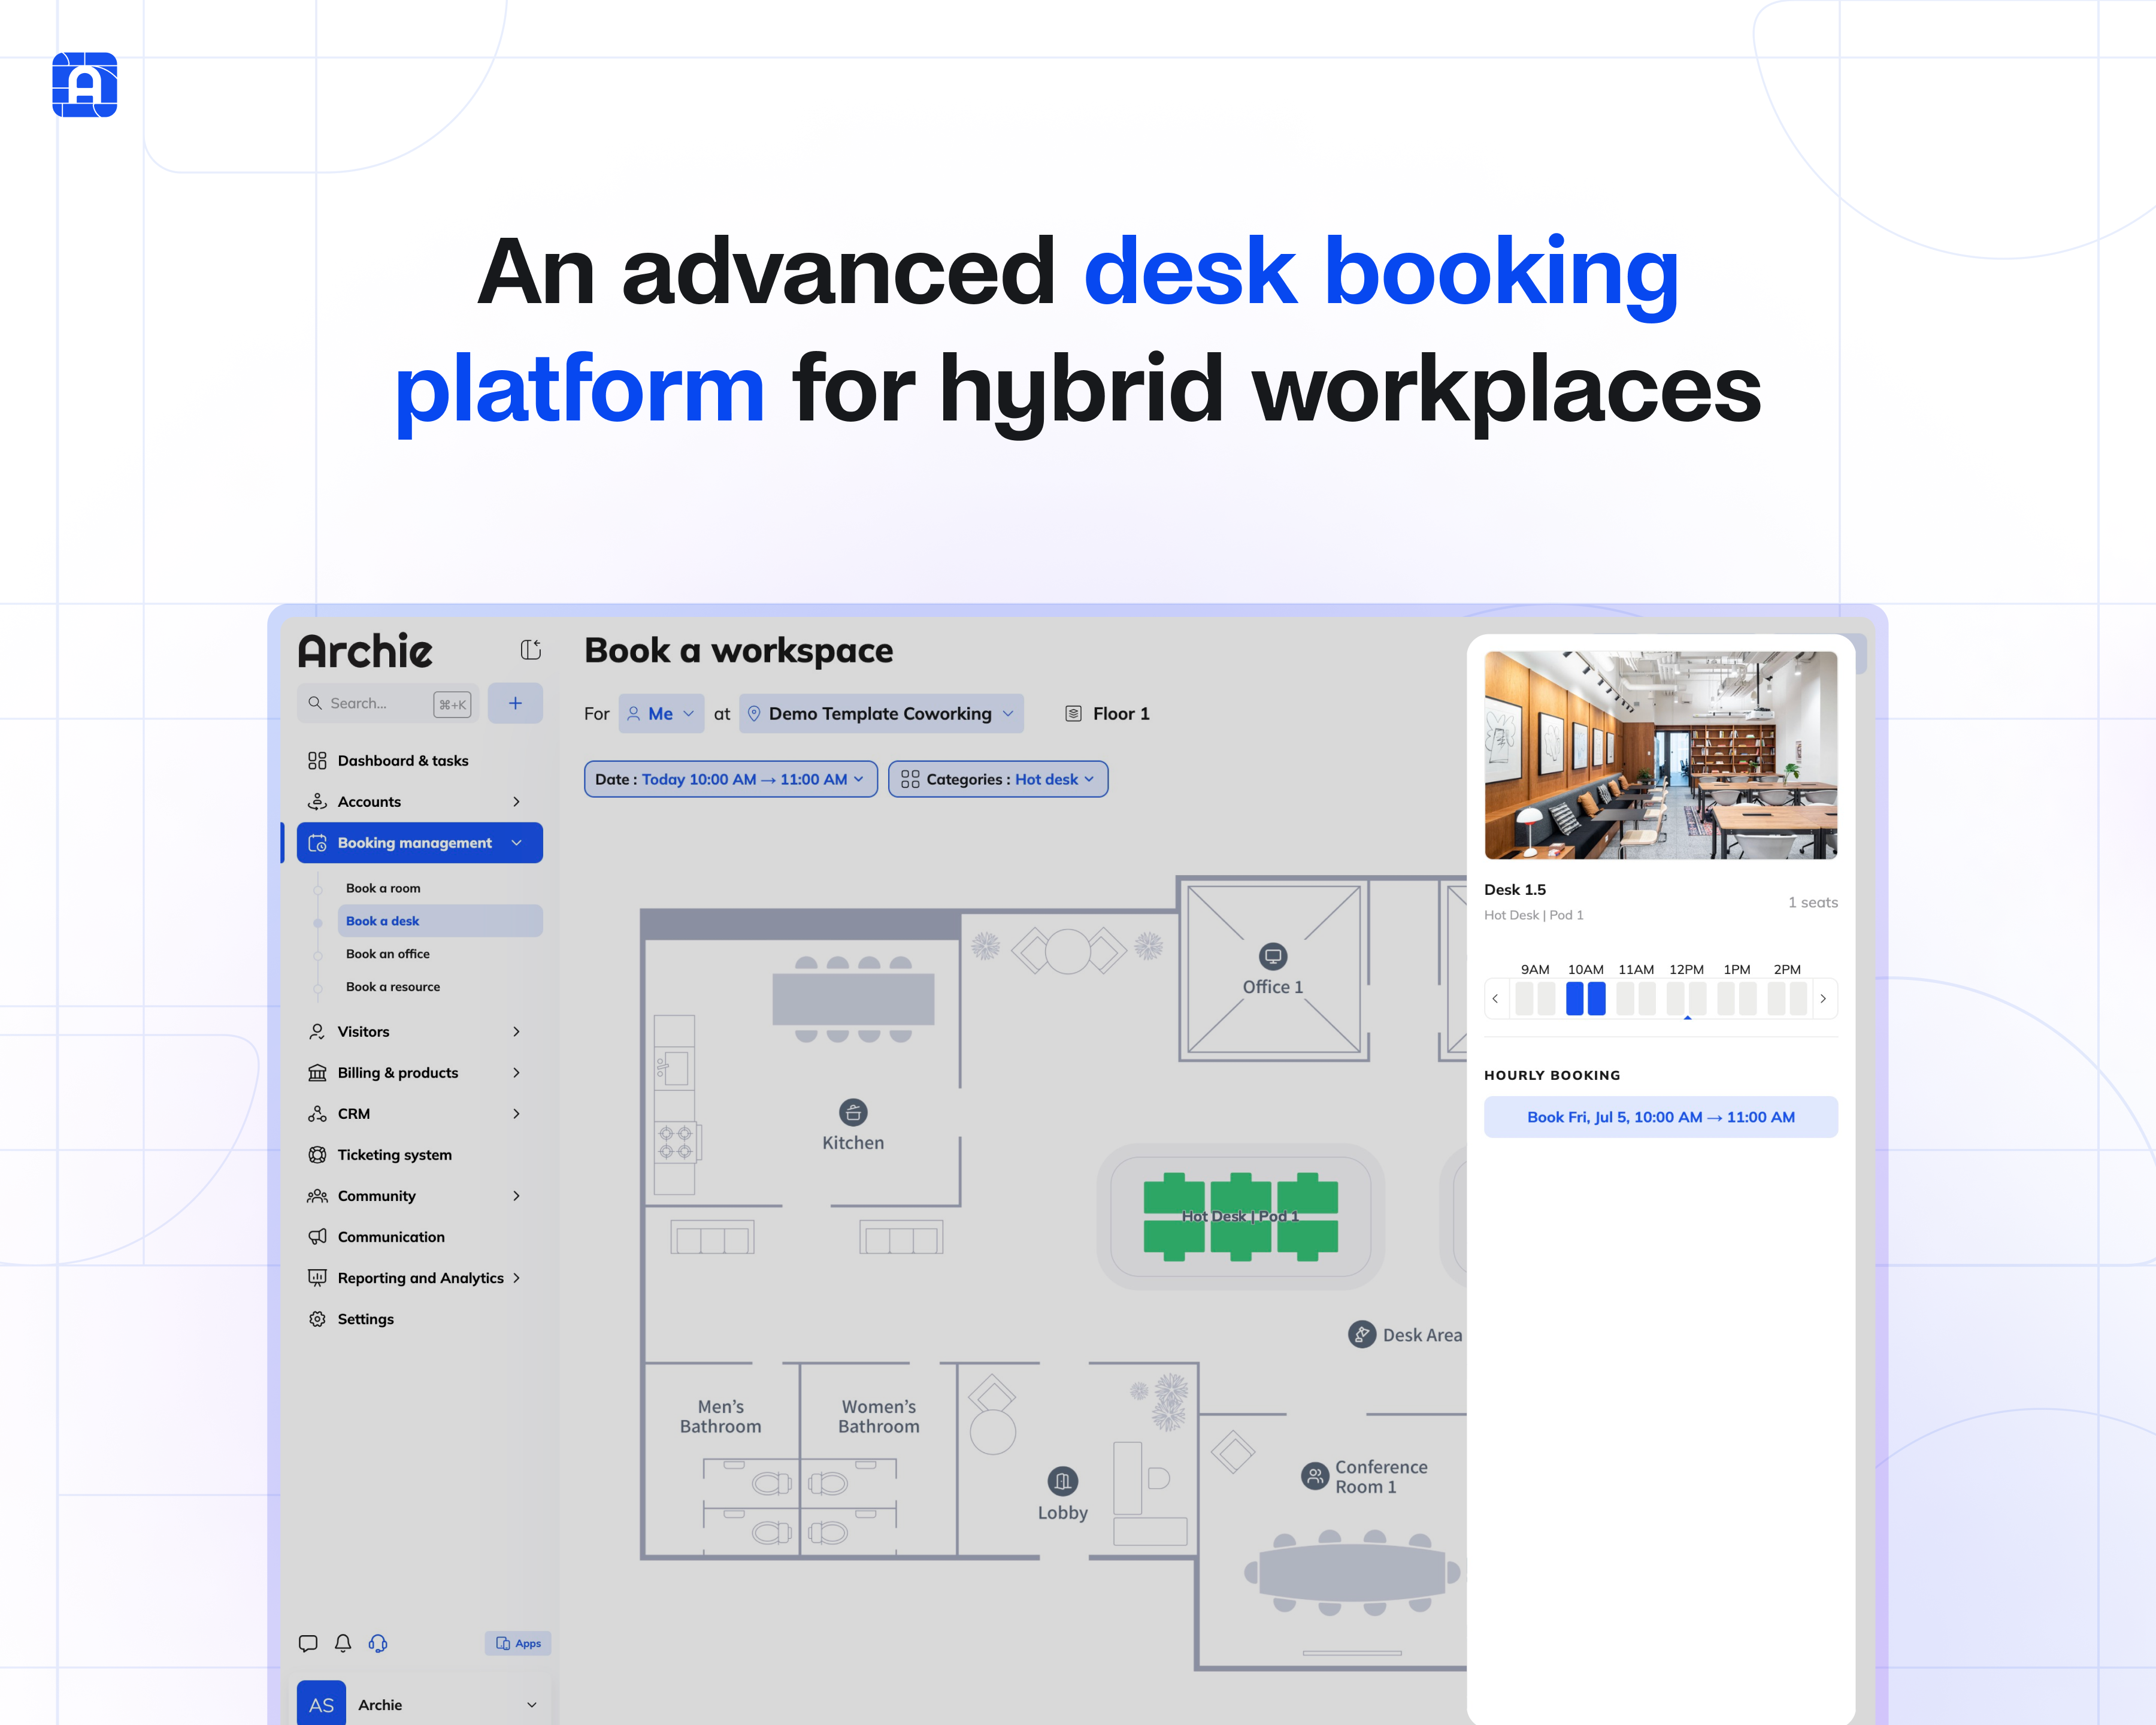Open the chat bubble icon at sidebar bottom
2156x1725 pixels.
pos(308,1643)
